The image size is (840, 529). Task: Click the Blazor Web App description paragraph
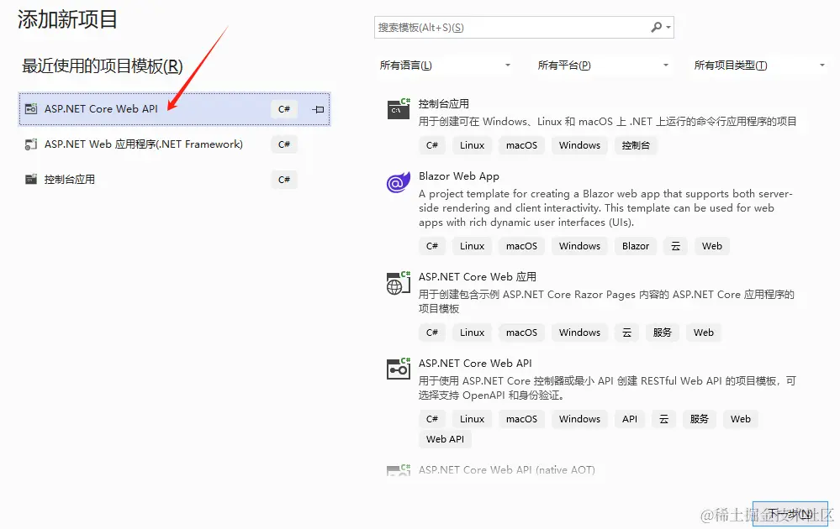point(605,208)
